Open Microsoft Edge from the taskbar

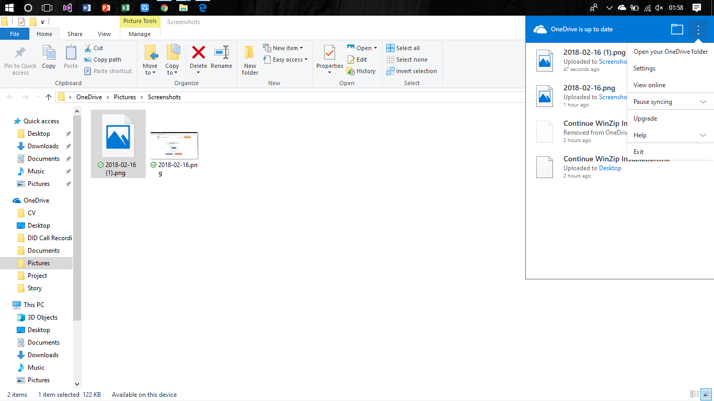click(203, 8)
